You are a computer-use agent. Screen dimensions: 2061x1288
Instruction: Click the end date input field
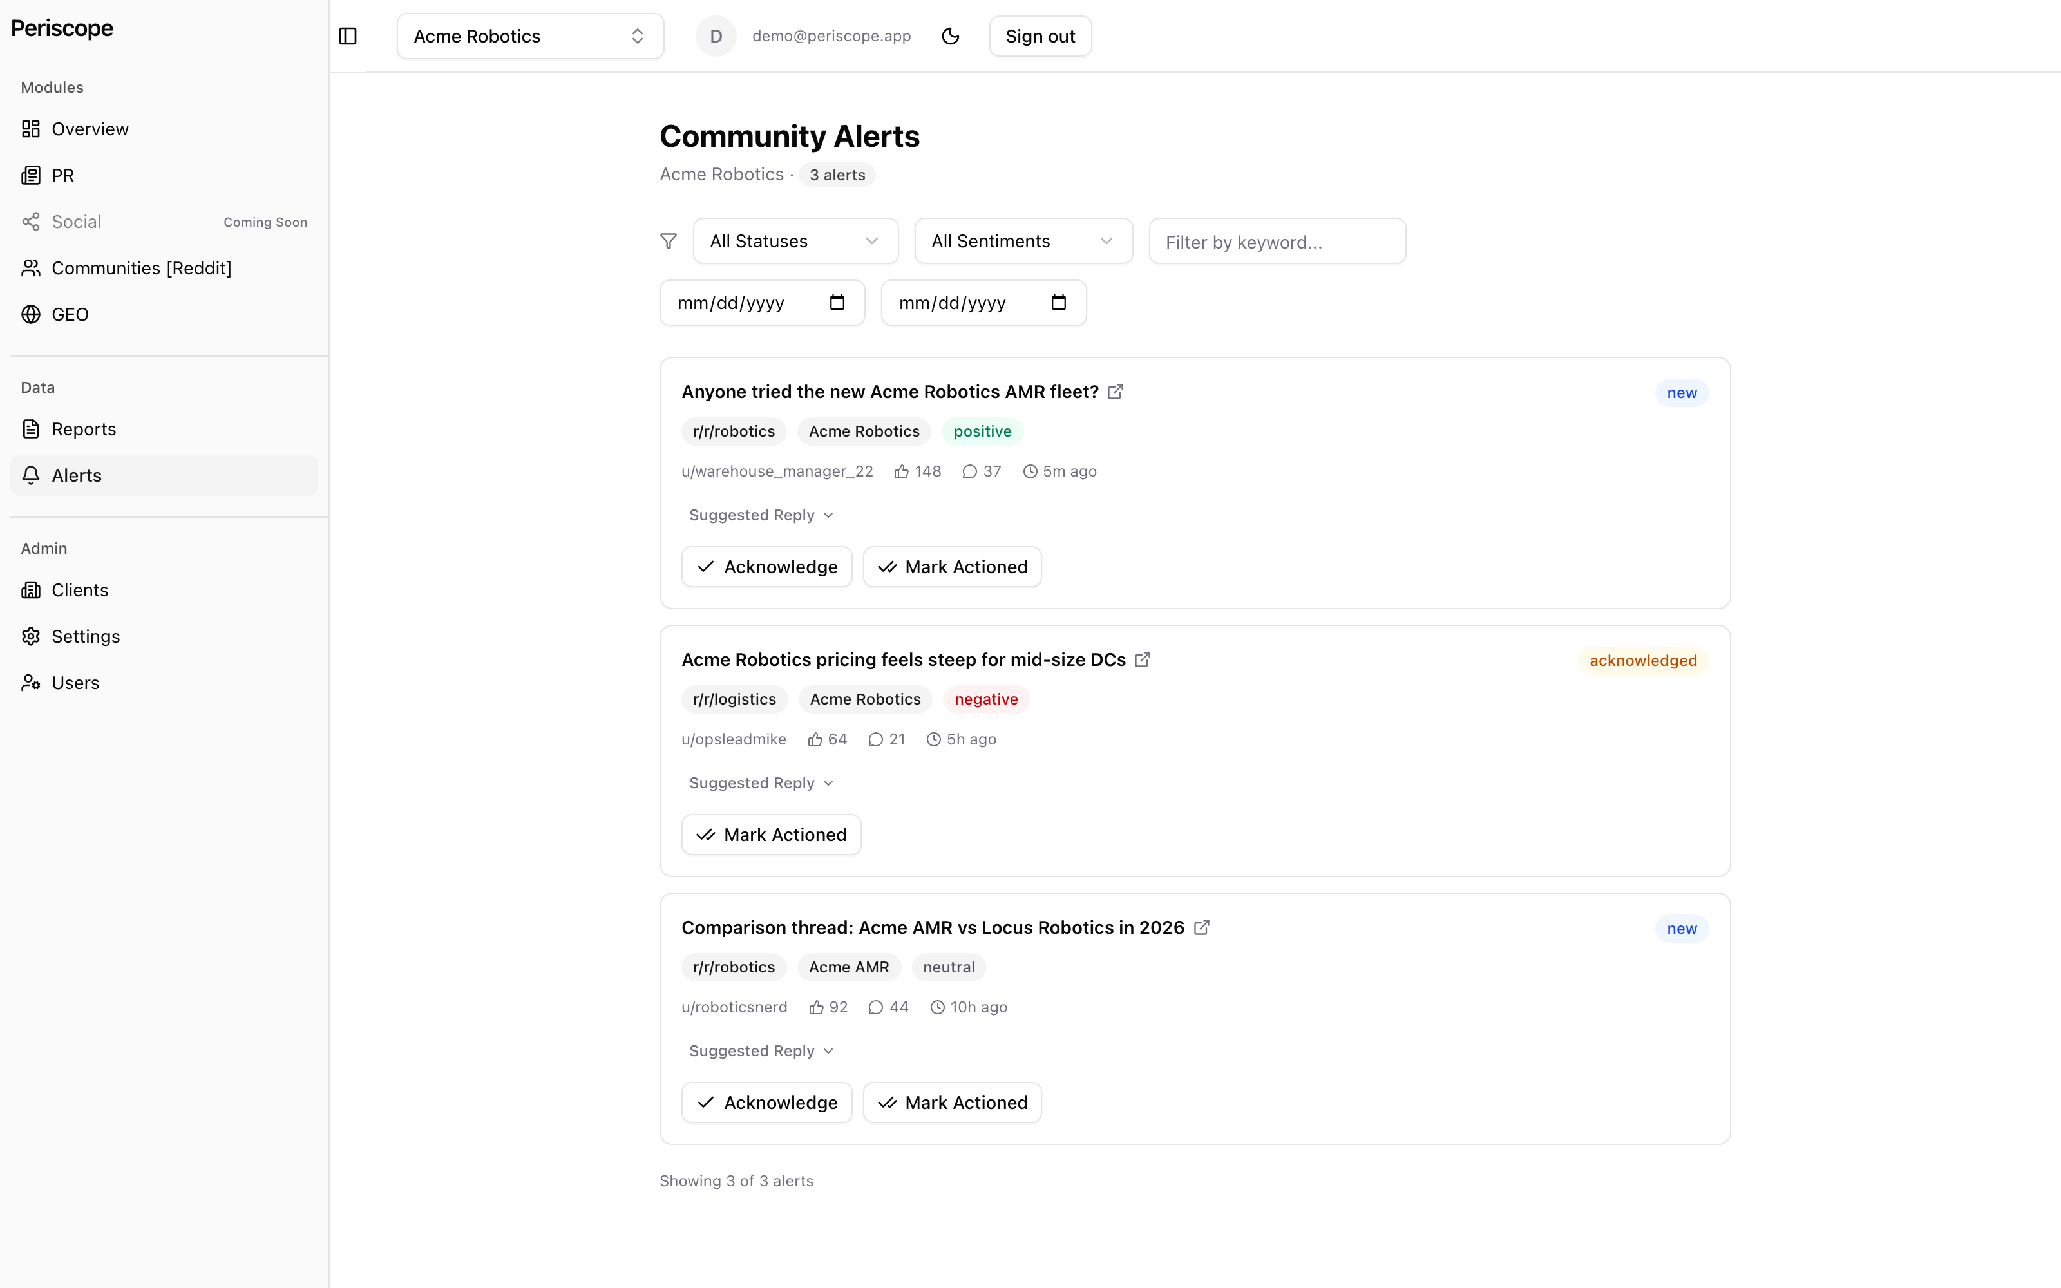[983, 303]
